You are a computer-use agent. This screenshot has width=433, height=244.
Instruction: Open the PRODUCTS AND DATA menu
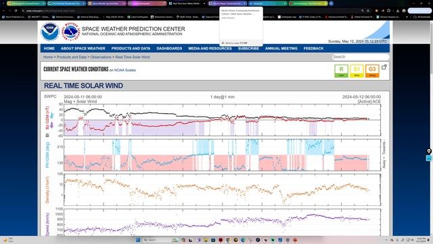[x=131, y=48]
